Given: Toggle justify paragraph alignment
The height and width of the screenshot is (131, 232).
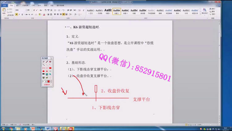Looking at the screenshot, I should (64, 14).
